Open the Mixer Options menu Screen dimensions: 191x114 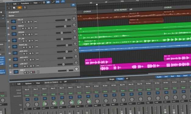point(28,84)
